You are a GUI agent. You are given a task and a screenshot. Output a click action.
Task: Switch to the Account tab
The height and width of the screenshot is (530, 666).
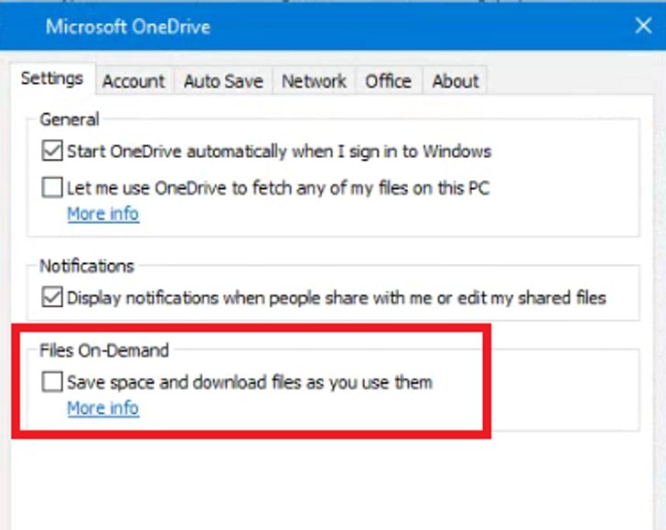(134, 81)
